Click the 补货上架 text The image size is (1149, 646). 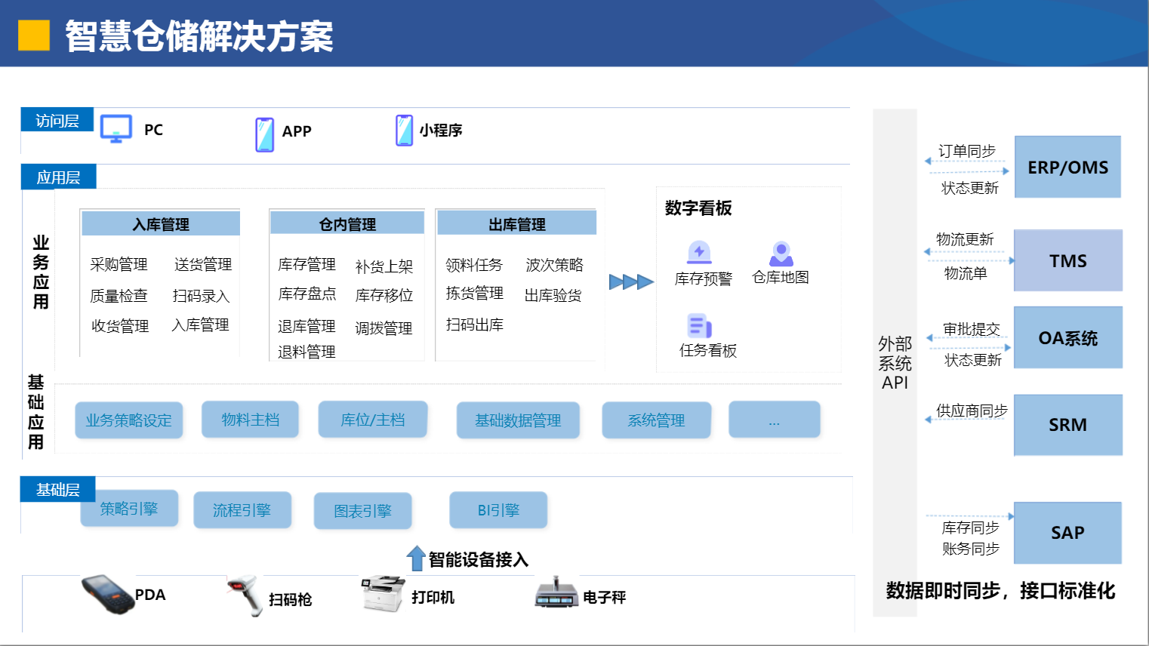pyautogui.click(x=384, y=266)
